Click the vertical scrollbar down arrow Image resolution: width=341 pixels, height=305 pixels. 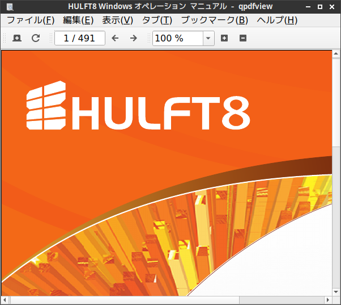pos(336,292)
